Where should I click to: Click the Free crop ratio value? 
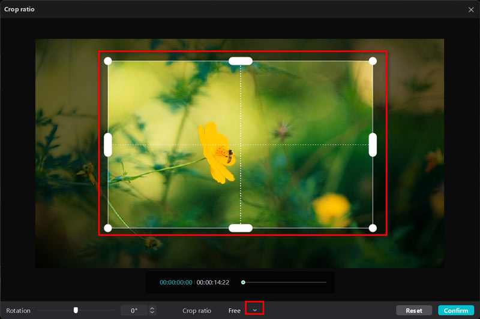(x=234, y=311)
